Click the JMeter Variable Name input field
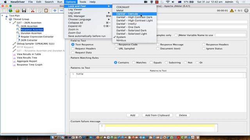 (230, 35)
